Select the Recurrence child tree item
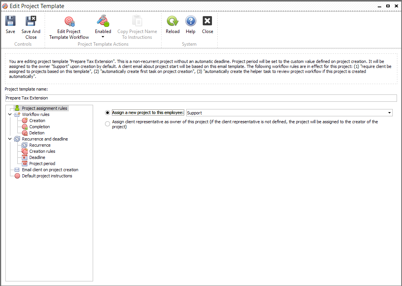This screenshot has height=286, width=402. pyautogui.click(x=40, y=145)
